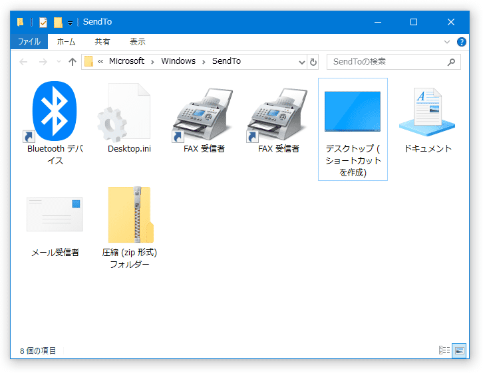Close the SendTo window

click(450, 22)
